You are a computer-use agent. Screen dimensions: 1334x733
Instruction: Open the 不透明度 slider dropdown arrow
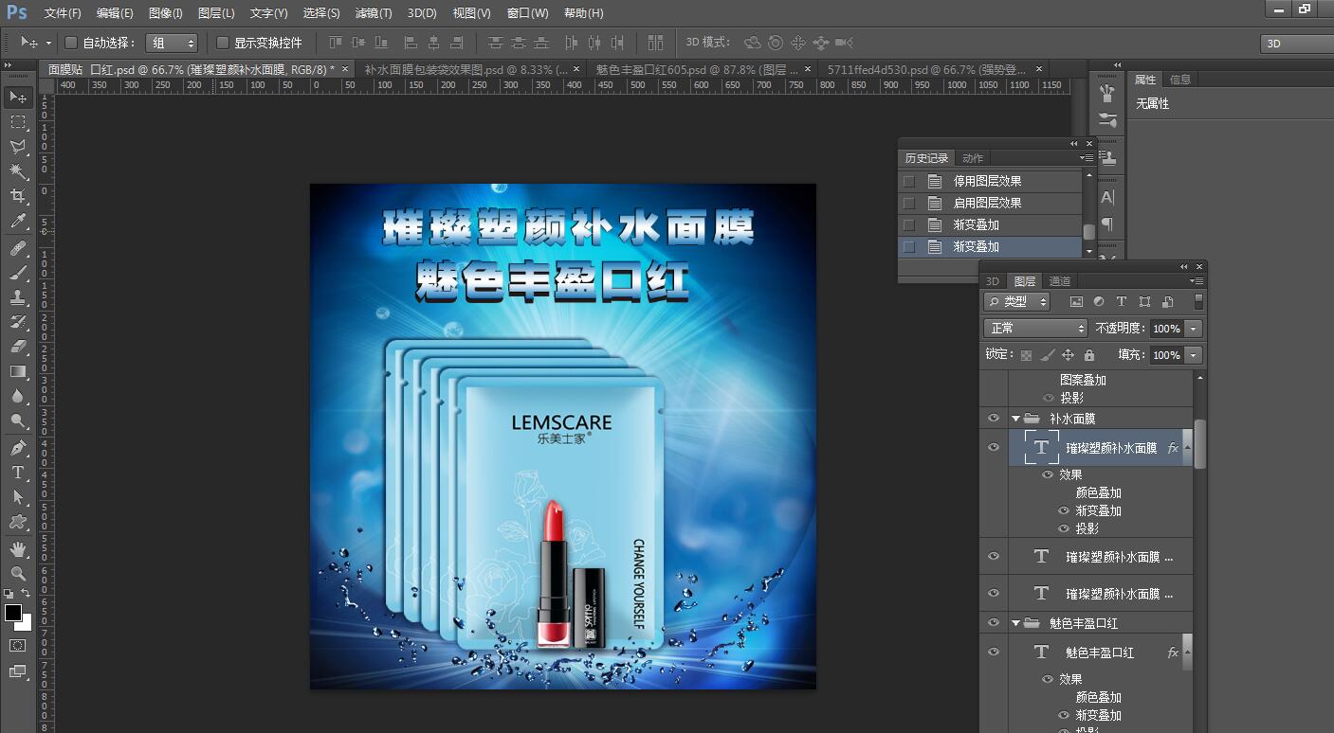(1194, 329)
